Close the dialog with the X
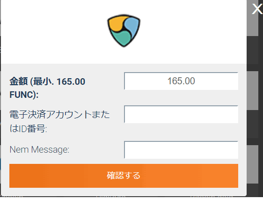 (x=257, y=9)
